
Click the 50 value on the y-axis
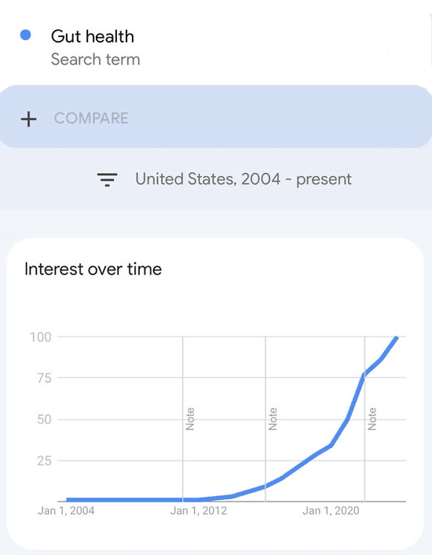click(44, 420)
